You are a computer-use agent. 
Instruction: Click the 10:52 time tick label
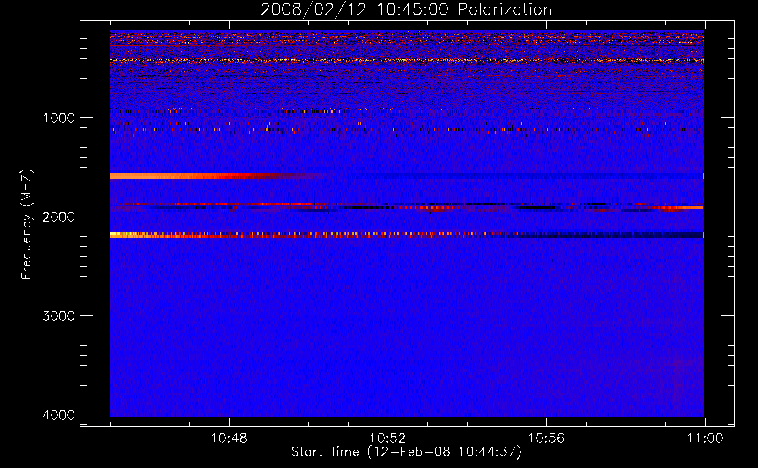click(387, 439)
